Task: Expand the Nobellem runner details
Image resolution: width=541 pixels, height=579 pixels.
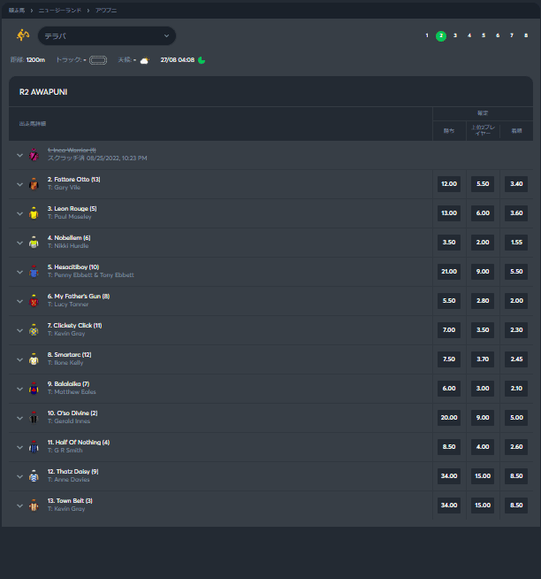Action: [19, 243]
